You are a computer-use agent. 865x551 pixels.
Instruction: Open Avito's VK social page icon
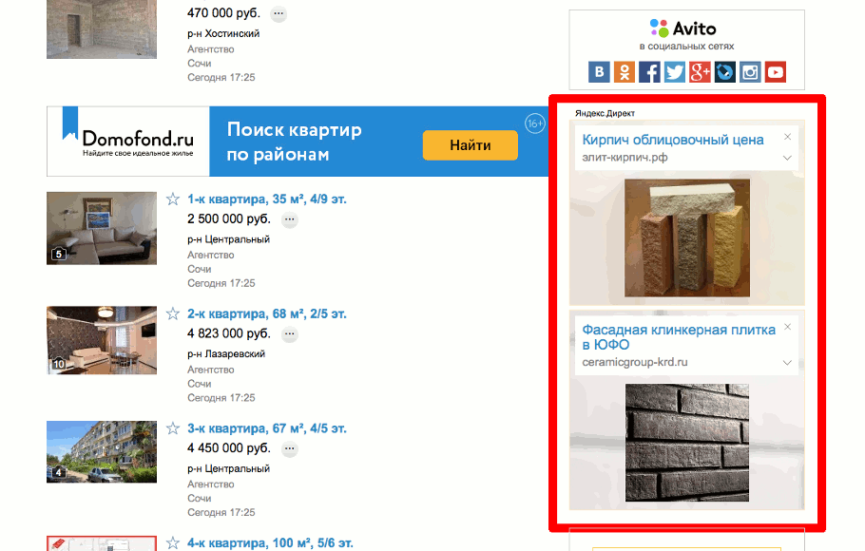click(599, 71)
